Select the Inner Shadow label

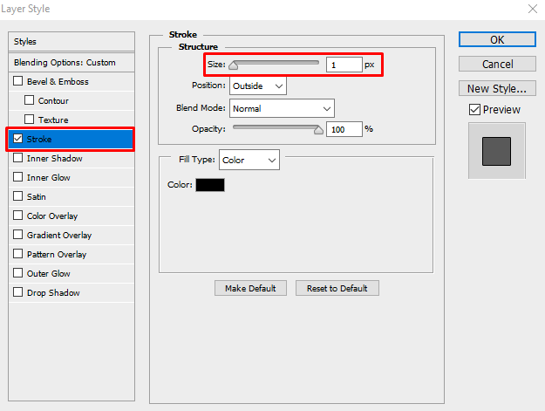coord(55,159)
